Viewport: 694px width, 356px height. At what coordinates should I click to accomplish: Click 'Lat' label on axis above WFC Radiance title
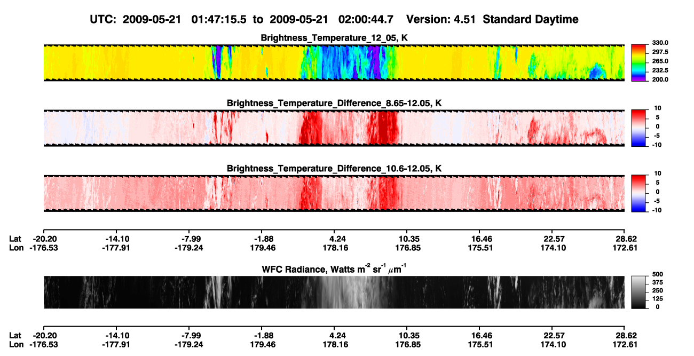tap(15, 239)
